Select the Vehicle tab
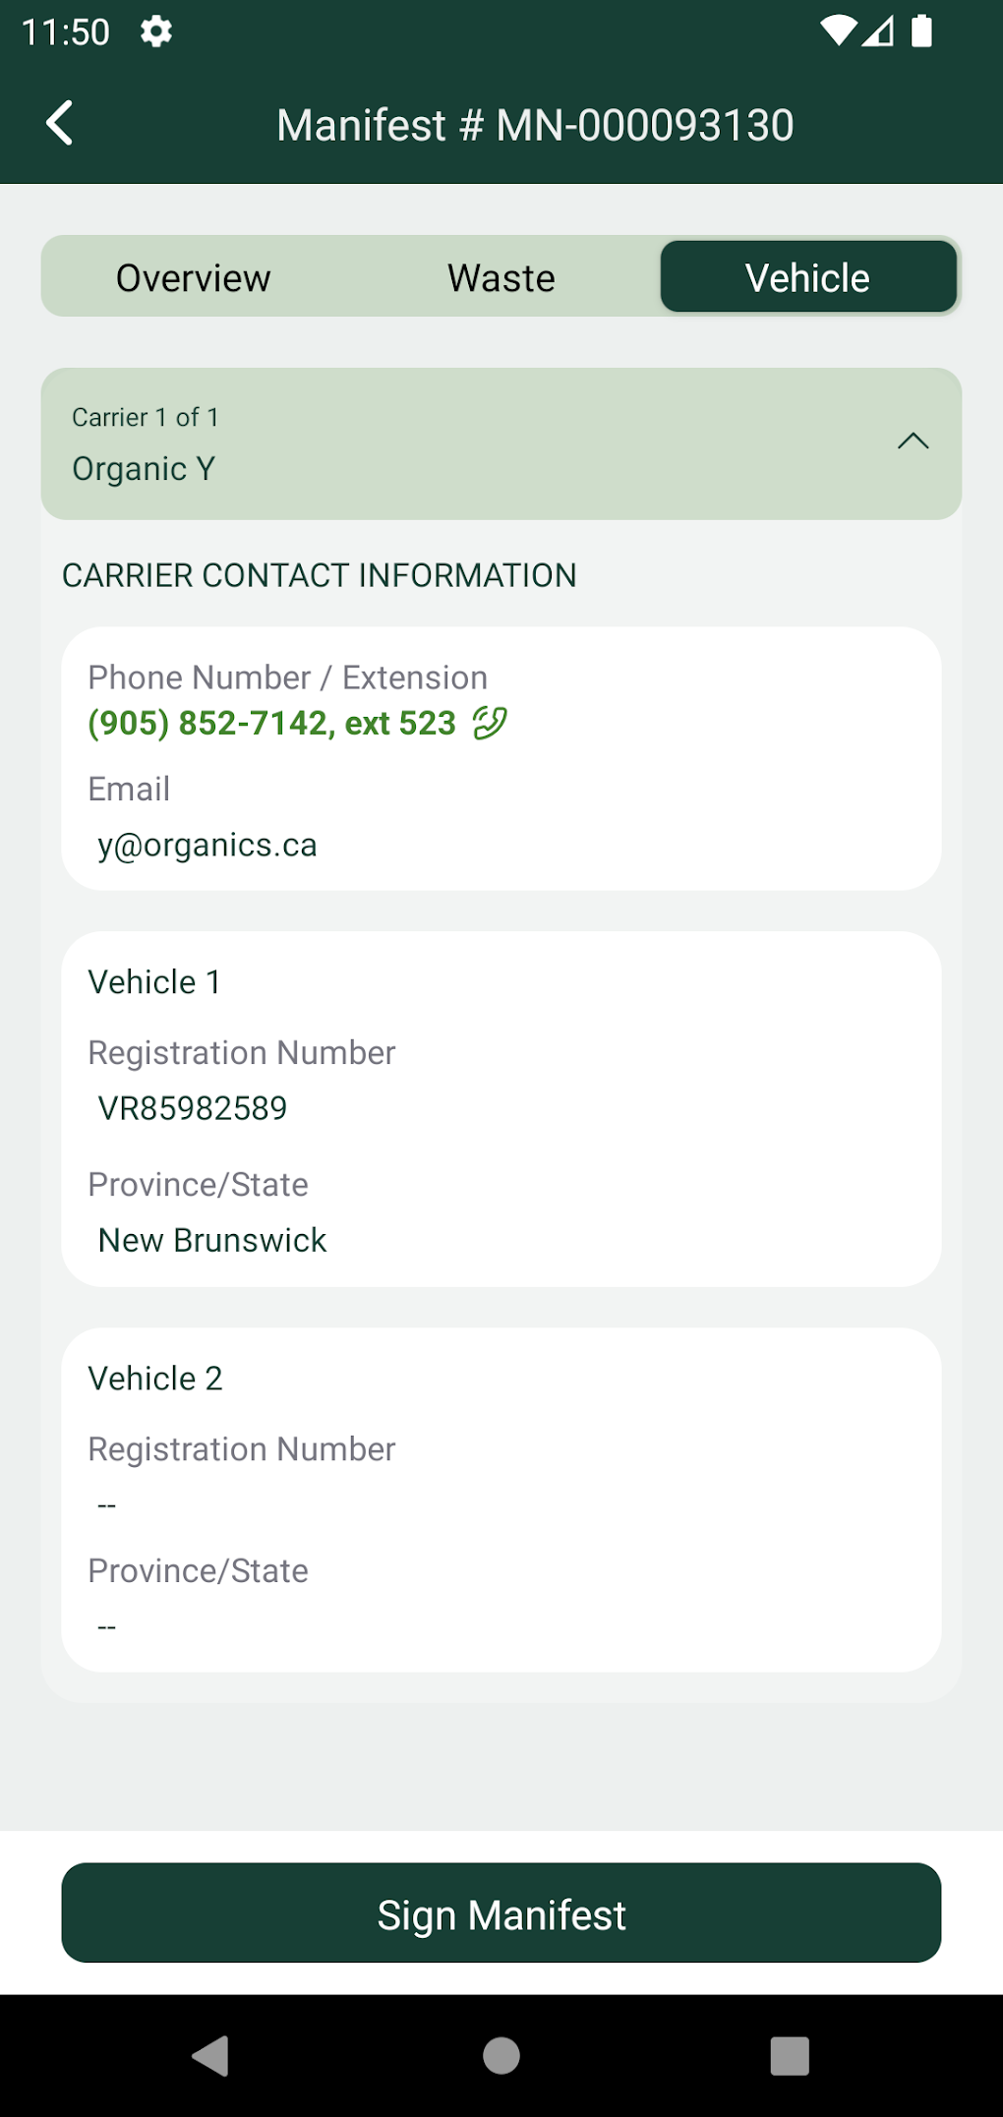The width and height of the screenshot is (1003, 2117). 807,278
